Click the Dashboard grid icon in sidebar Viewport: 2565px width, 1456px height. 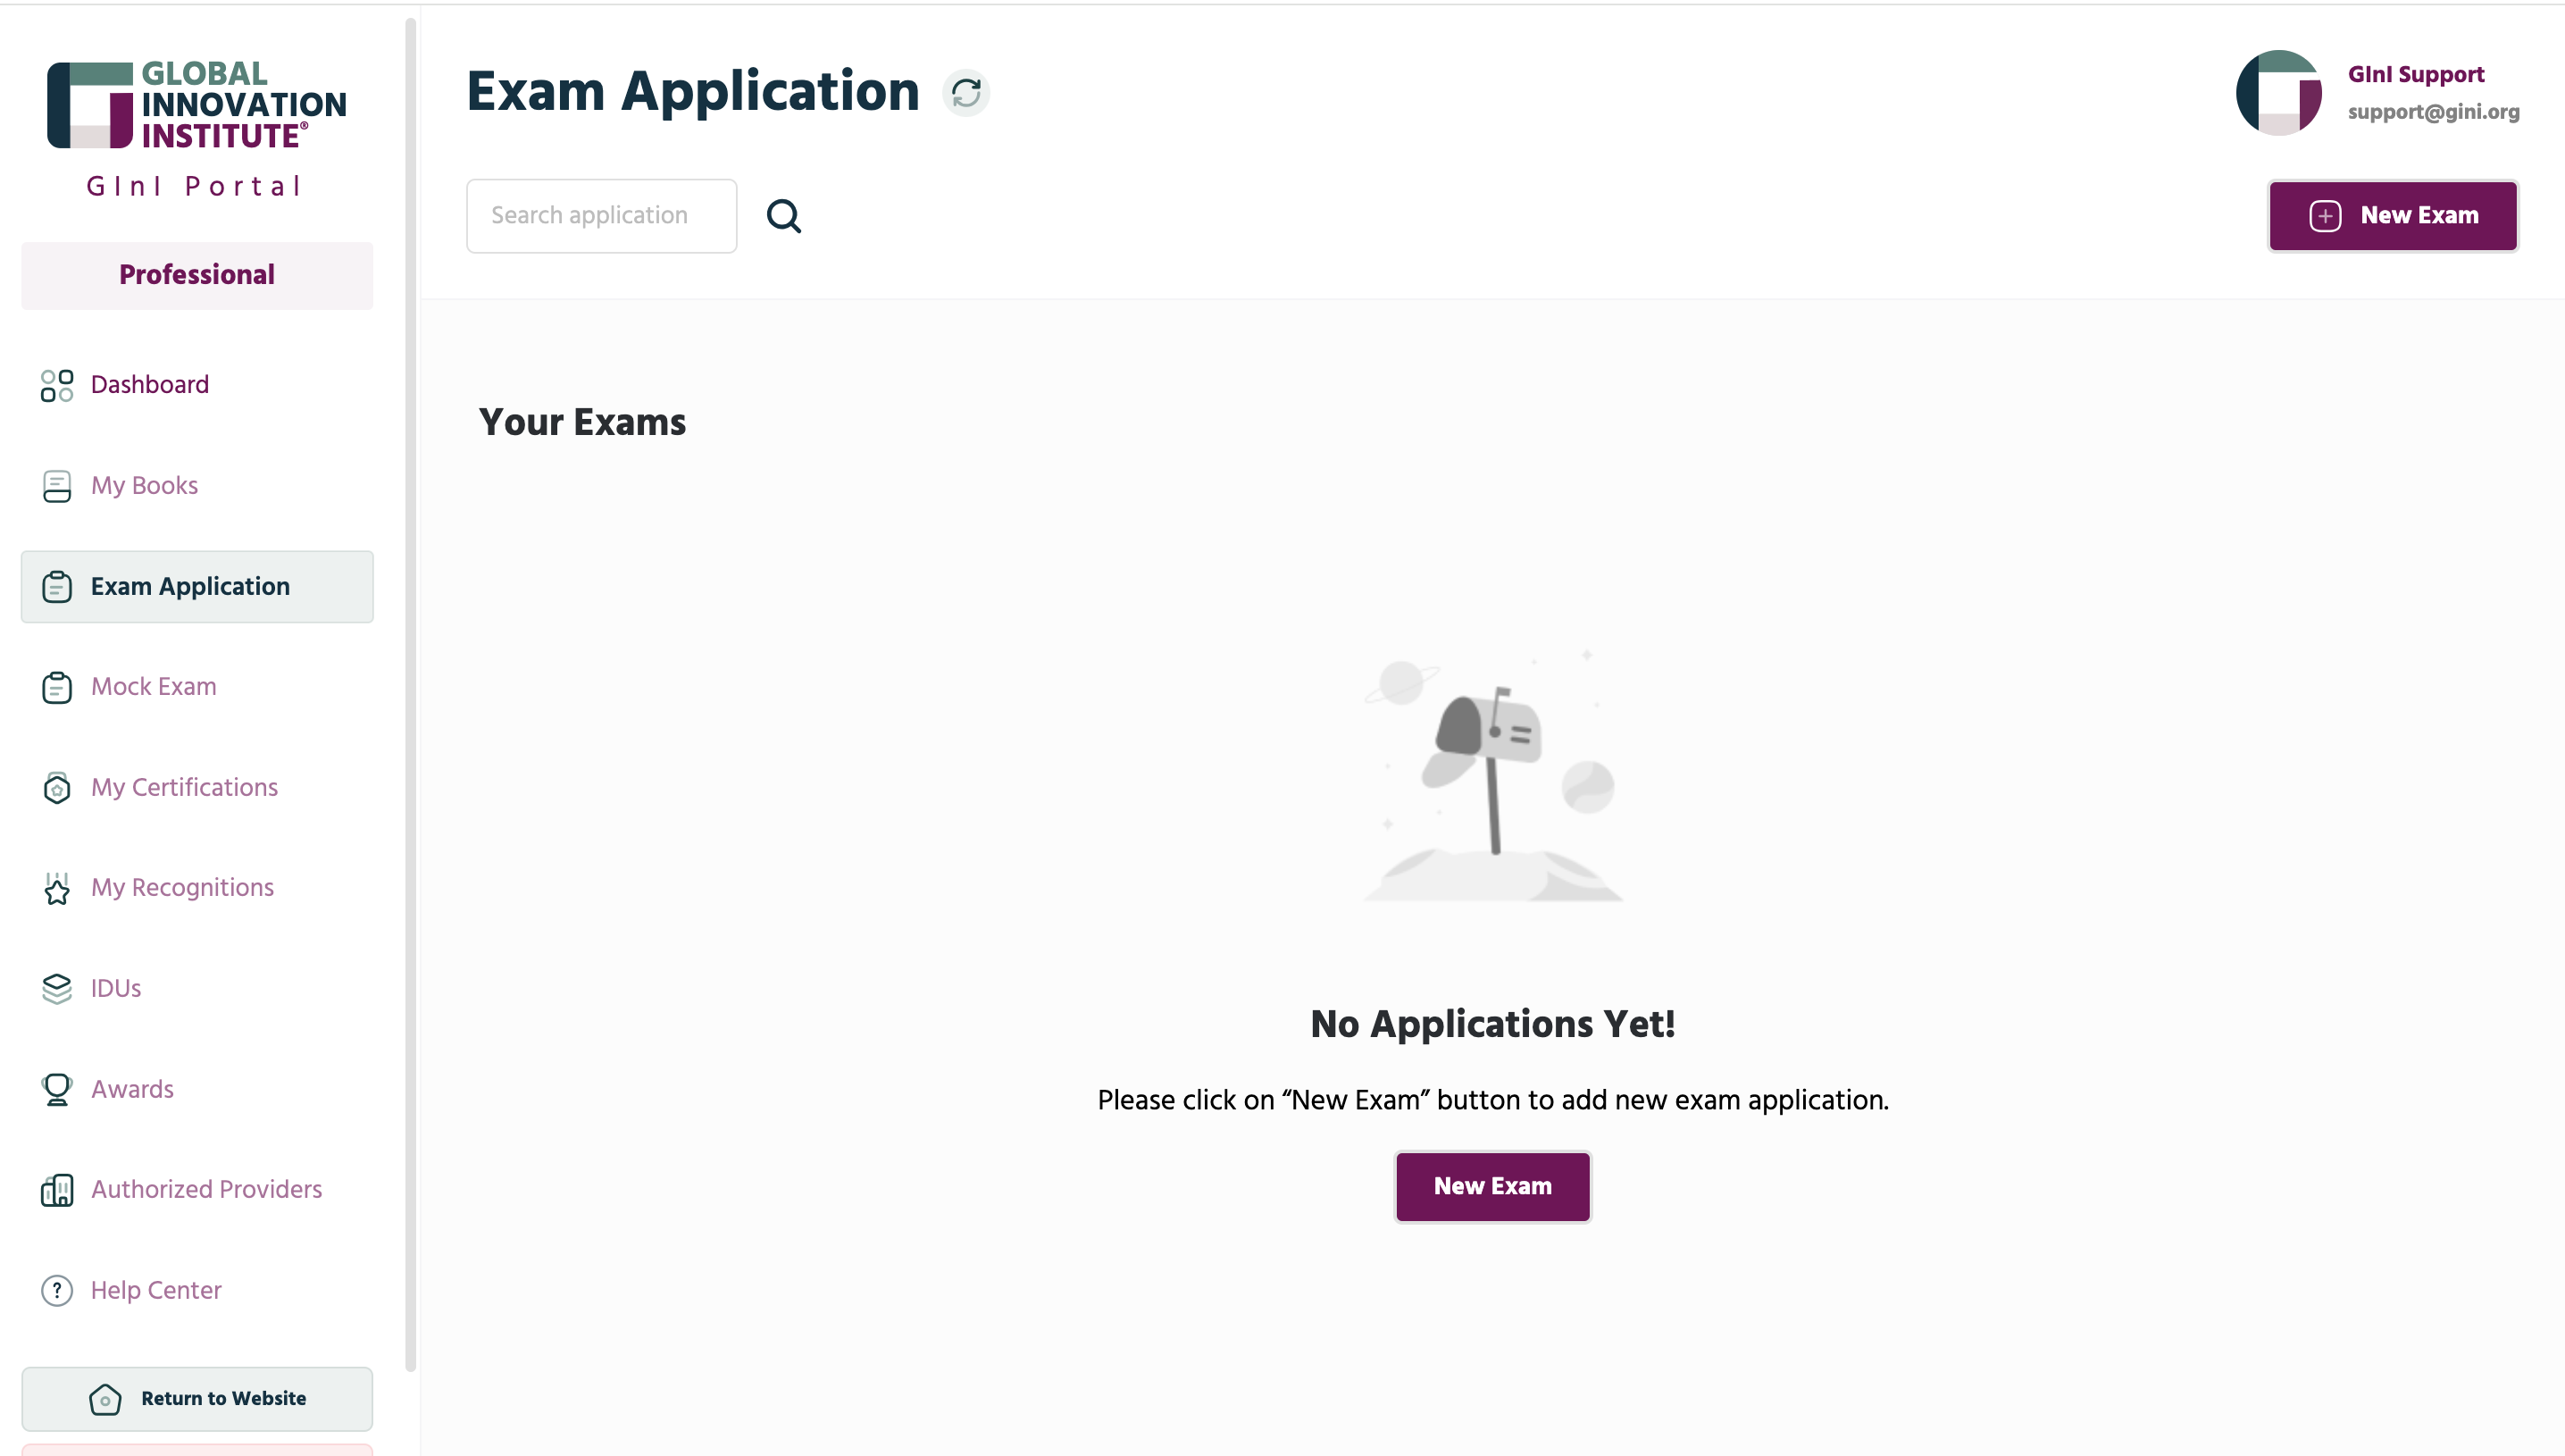coord(57,385)
